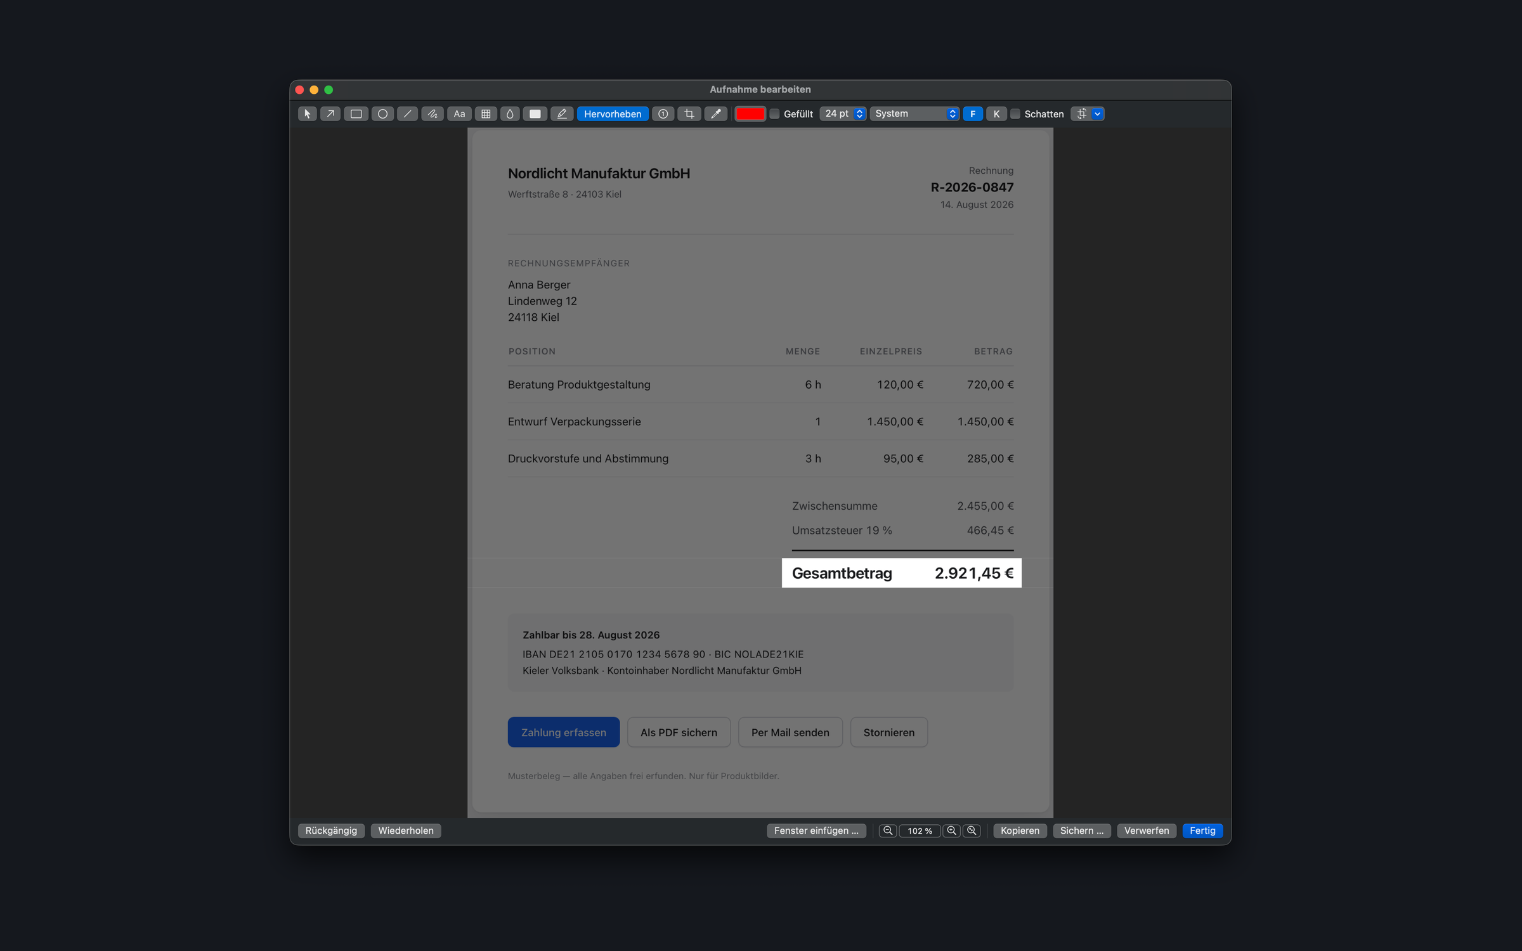Click Per Mail senden in the invoice
This screenshot has height=951, width=1522.
coord(790,732)
